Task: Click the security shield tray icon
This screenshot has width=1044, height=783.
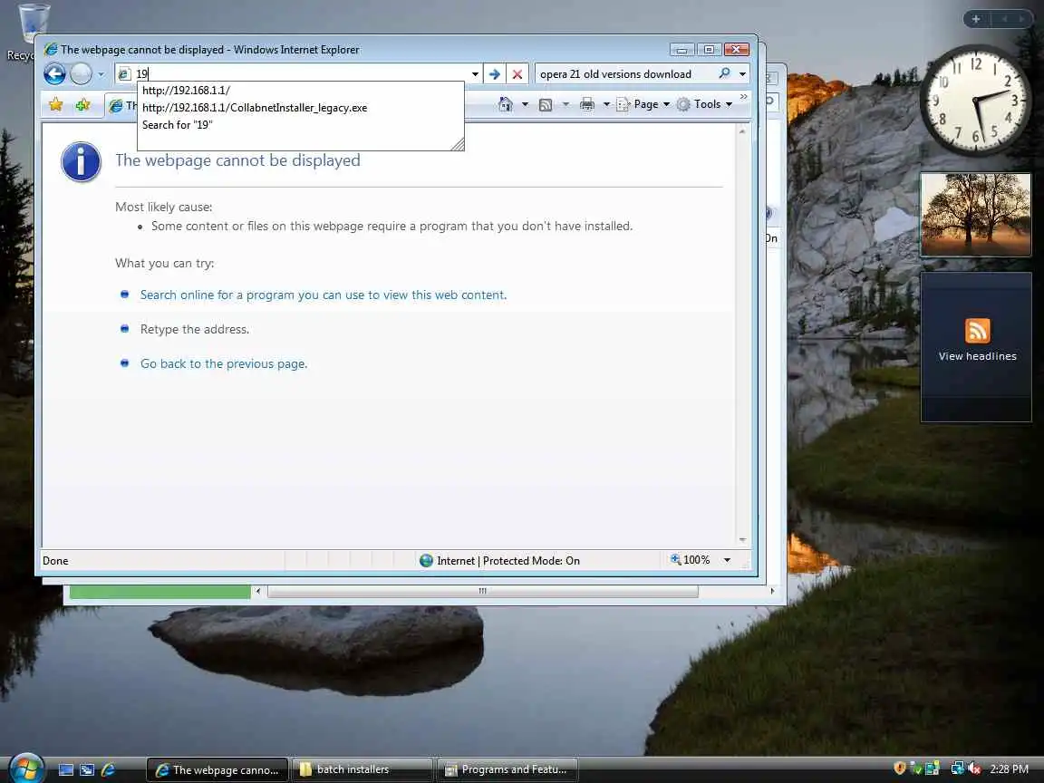Action: tap(900, 768)
